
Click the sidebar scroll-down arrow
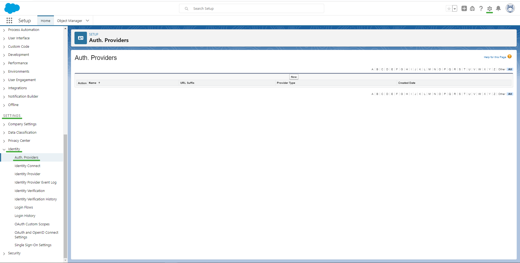click(x=65, y=260)
